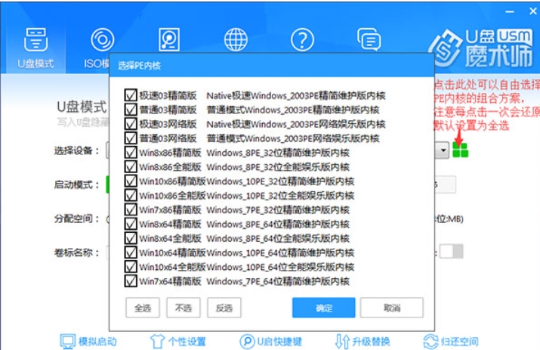Cancel with 取消 button
Viewport: 540px width, 350px height.
(x=392, y=308)
